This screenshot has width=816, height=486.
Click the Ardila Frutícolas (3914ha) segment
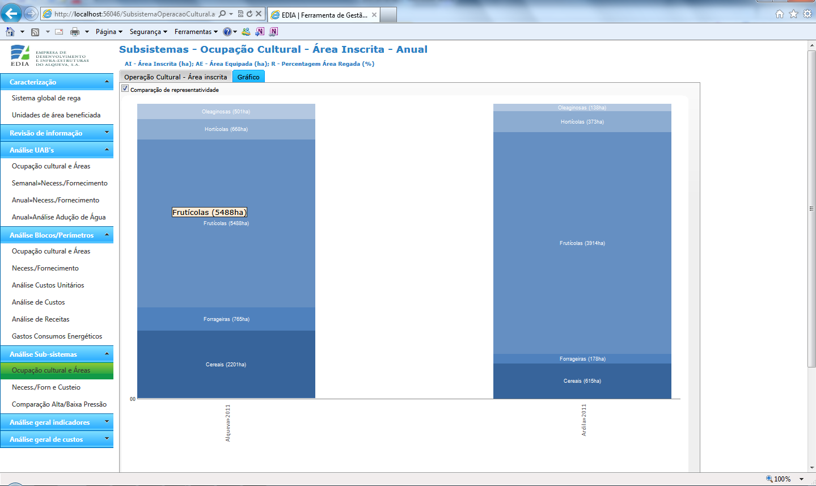pyautogui.click(x=582, y=243)
